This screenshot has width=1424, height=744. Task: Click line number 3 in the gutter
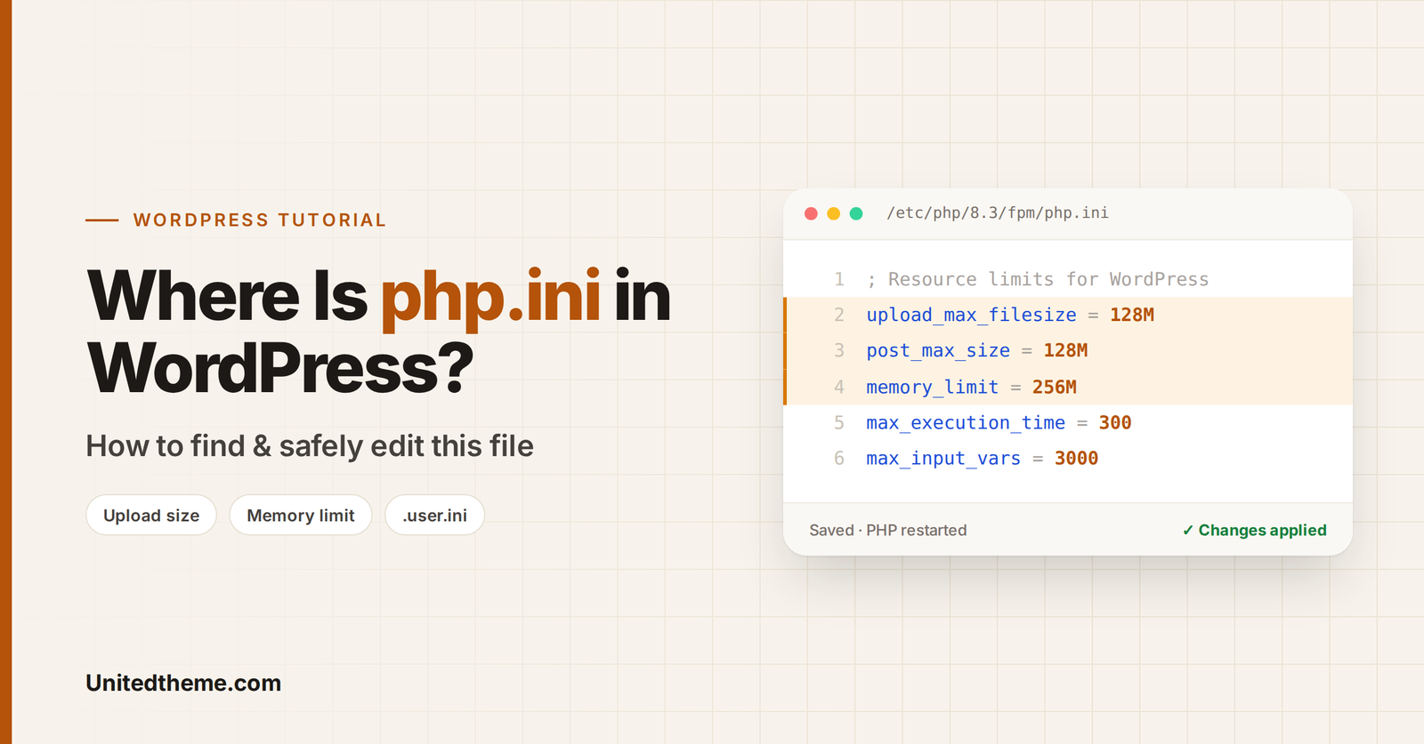(x=839, y=351)
